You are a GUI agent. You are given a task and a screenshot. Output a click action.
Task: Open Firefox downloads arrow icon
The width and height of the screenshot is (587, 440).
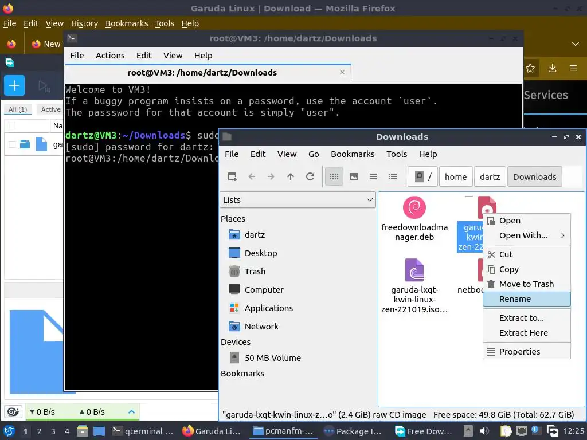[552, 68]
